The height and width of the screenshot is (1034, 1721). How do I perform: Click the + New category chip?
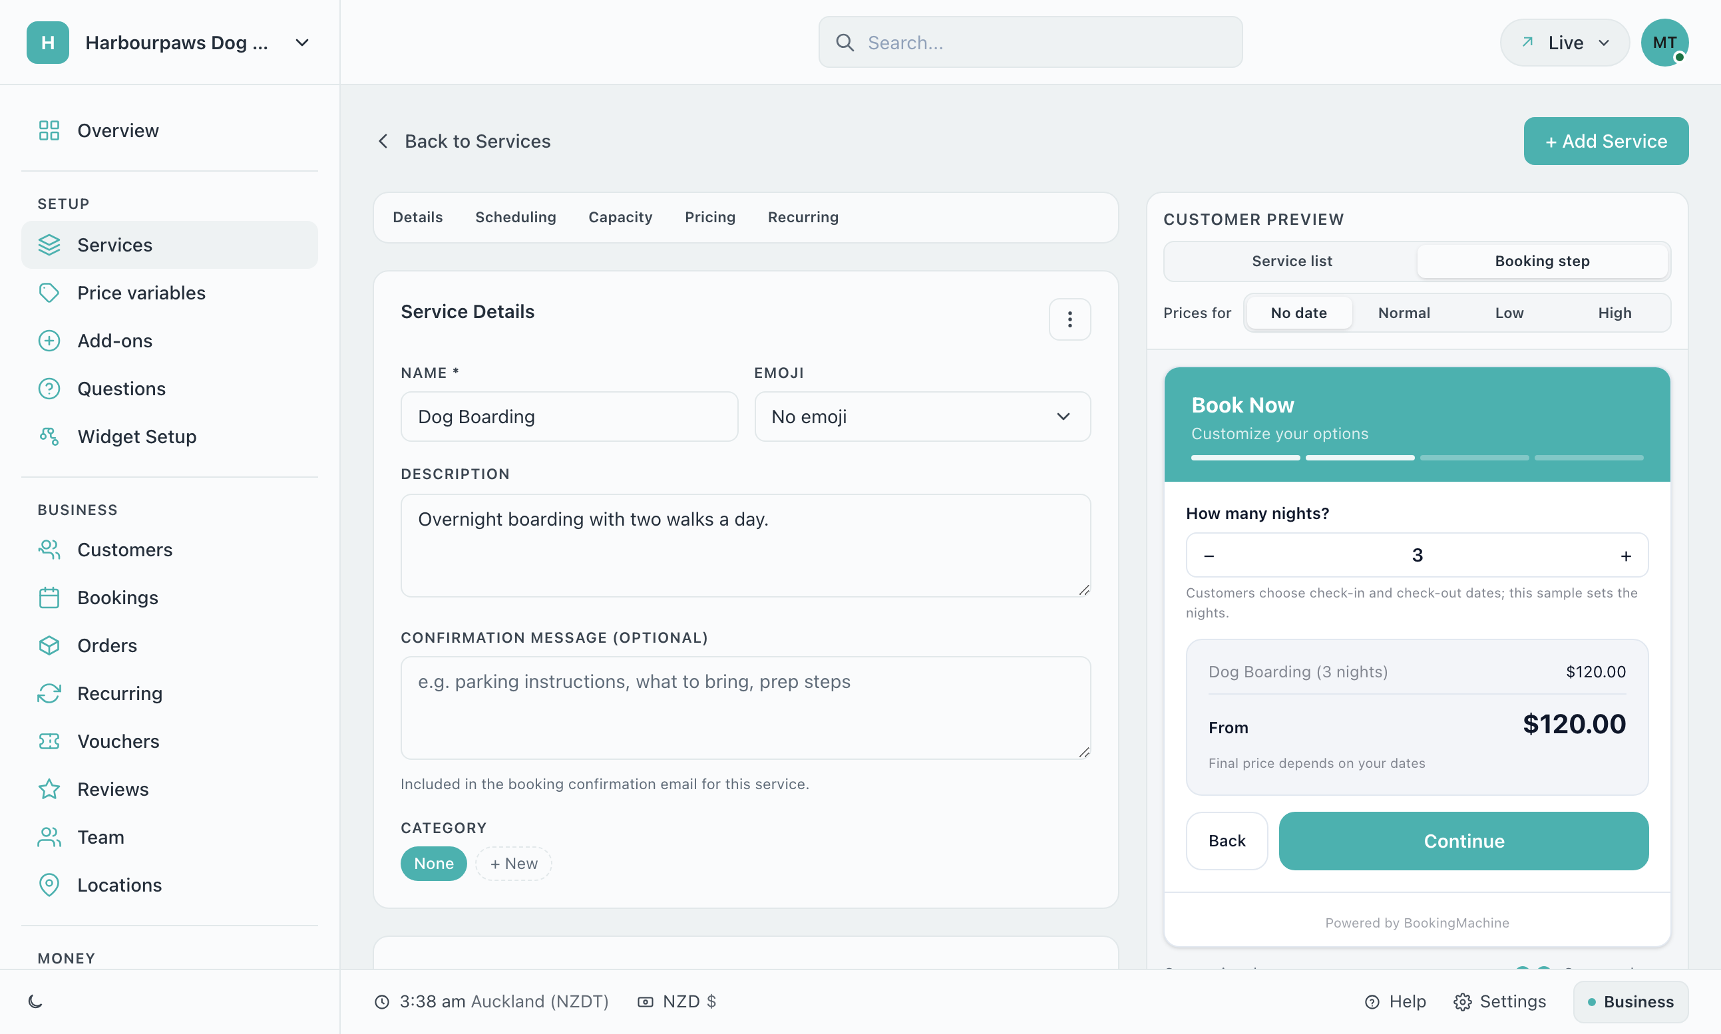(x=514, y=863)
